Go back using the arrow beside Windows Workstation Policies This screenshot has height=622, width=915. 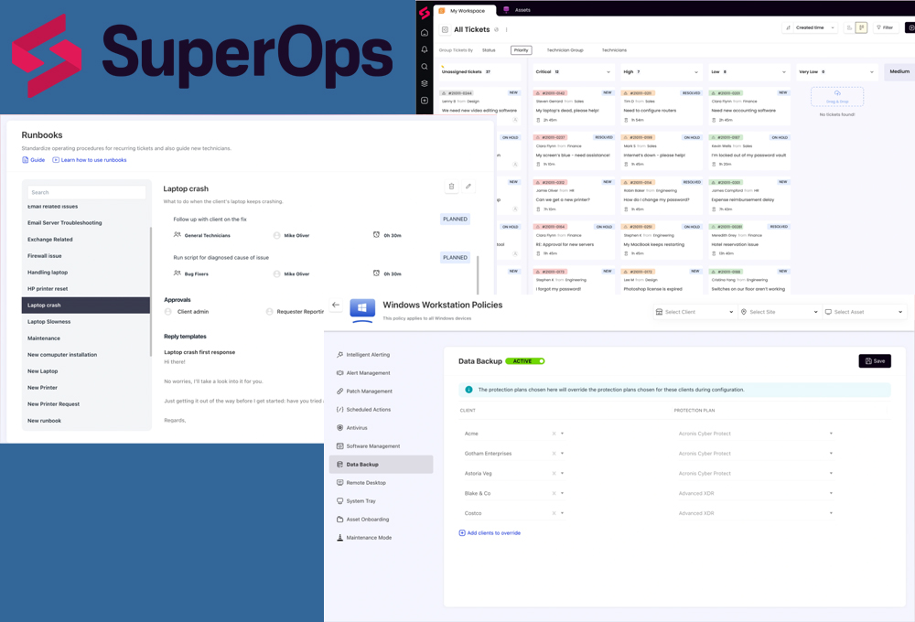pos(336,305)
